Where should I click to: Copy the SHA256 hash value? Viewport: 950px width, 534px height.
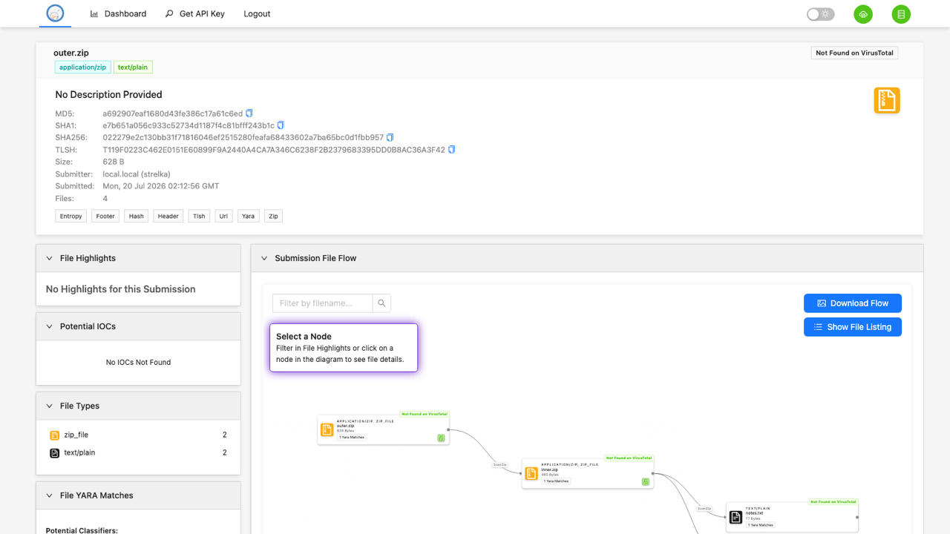point(390,137)
